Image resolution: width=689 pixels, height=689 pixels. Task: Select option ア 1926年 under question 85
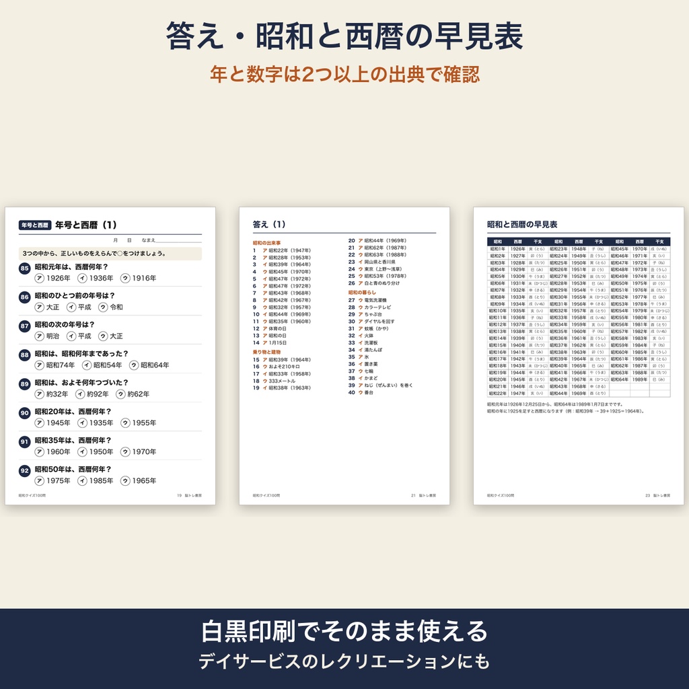click(x=52, y=278)
